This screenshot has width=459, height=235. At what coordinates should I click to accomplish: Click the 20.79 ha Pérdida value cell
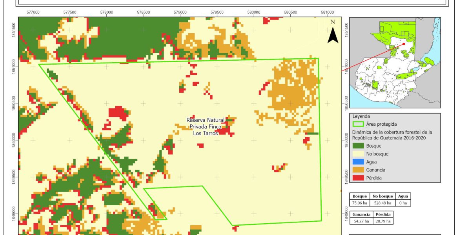point(383,221)
